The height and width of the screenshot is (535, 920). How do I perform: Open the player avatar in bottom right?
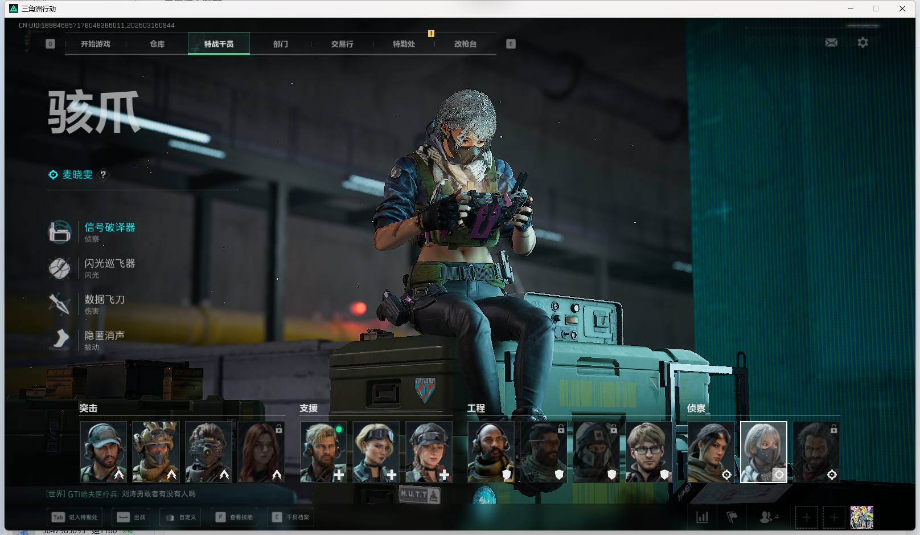pos(861,517)
